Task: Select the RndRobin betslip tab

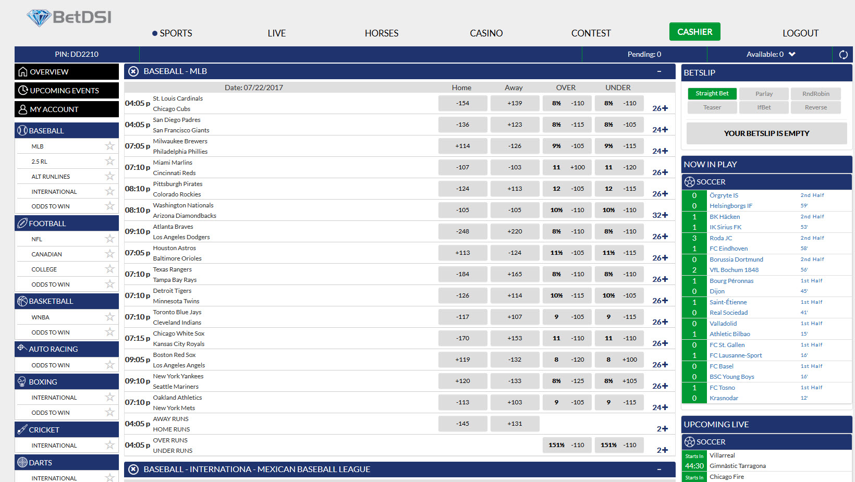Action: click(x=816, y=94)
